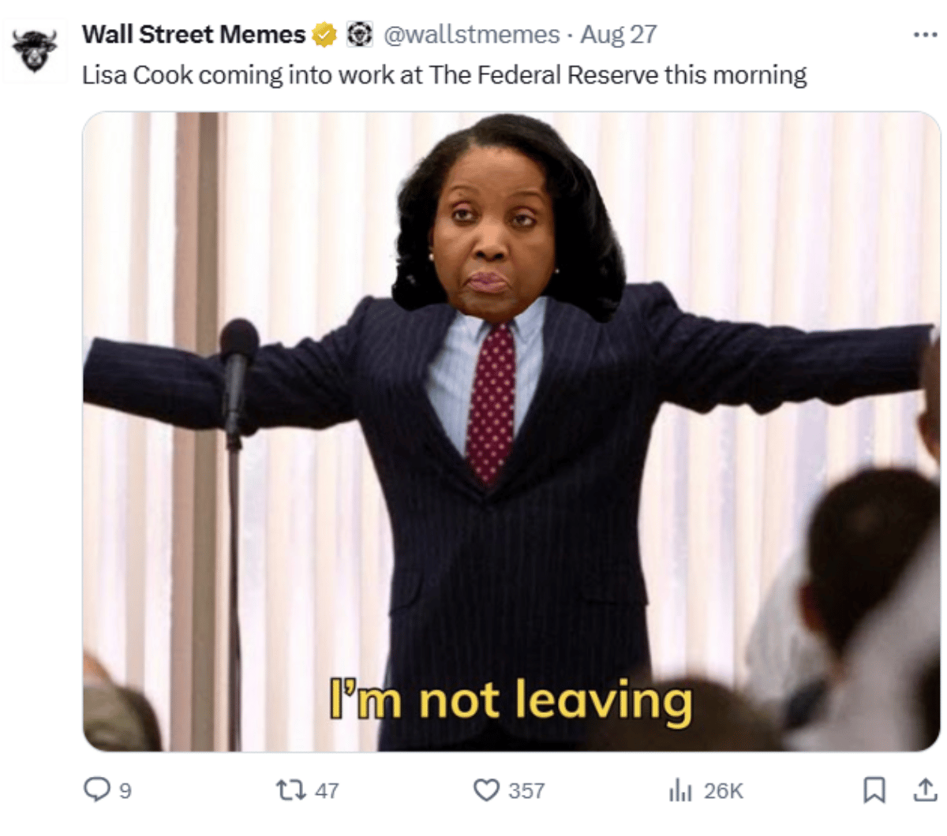Open the @wallstmemes handle link
The height and width of the screenshot is (836, 947).
[471, 35]
